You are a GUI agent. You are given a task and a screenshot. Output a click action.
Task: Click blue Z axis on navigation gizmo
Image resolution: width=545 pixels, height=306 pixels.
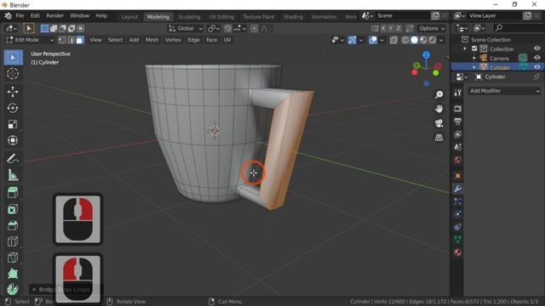click(427, 54)
